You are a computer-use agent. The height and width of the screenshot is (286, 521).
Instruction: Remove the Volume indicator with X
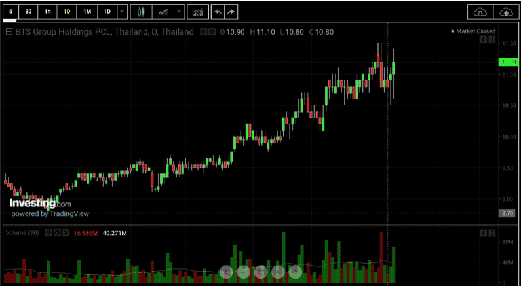pos(66,233)
